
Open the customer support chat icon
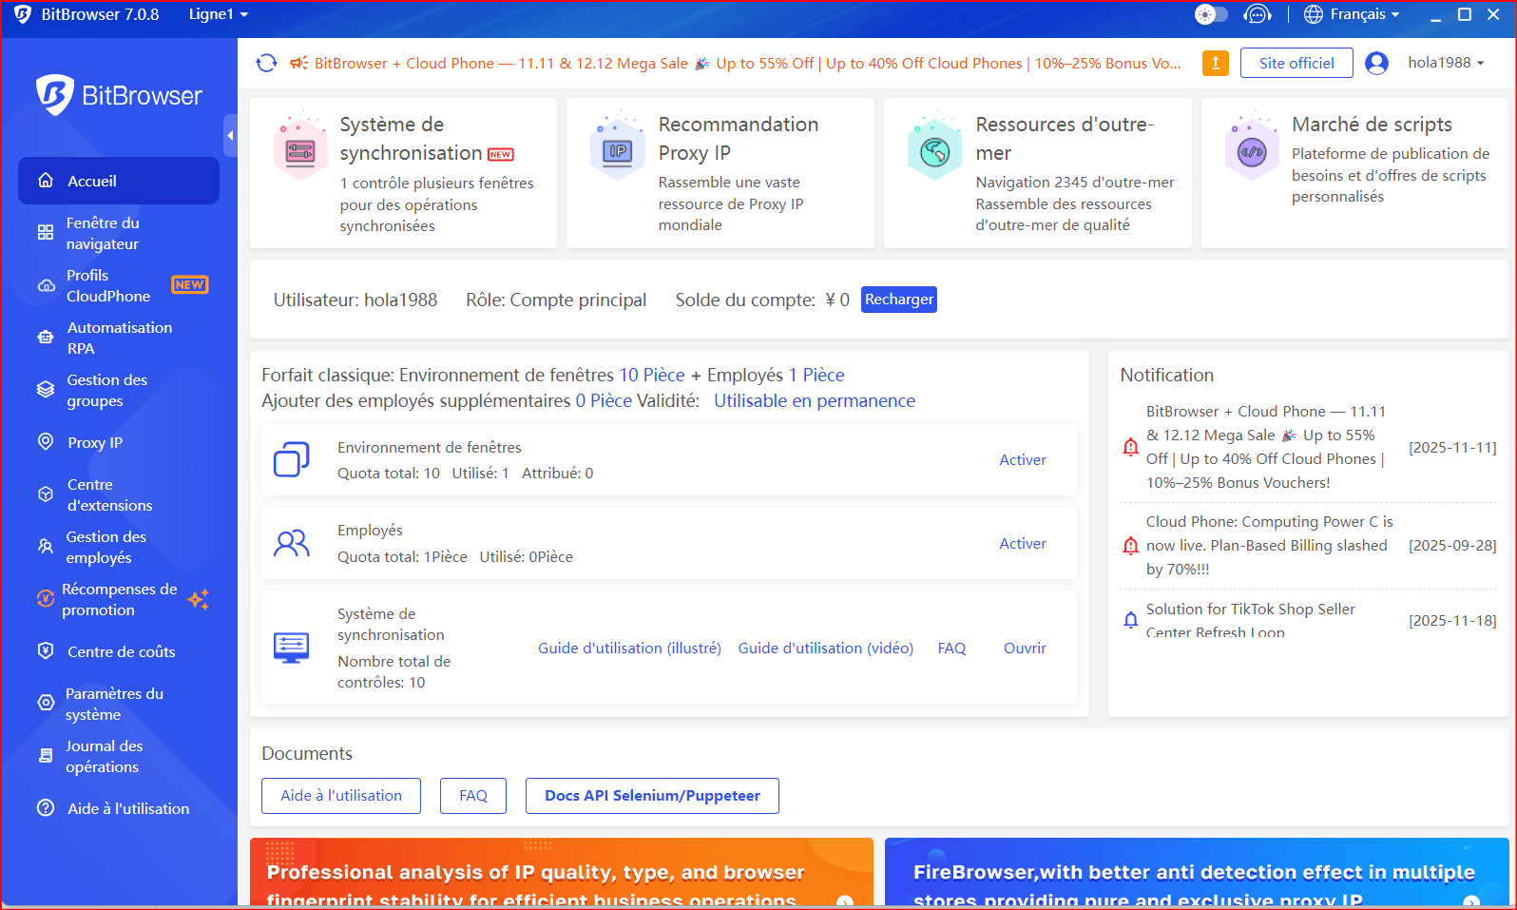1257,14
